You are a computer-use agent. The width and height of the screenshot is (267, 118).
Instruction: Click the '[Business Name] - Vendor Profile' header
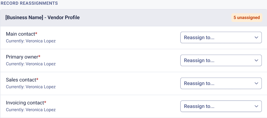pos(43,17)
